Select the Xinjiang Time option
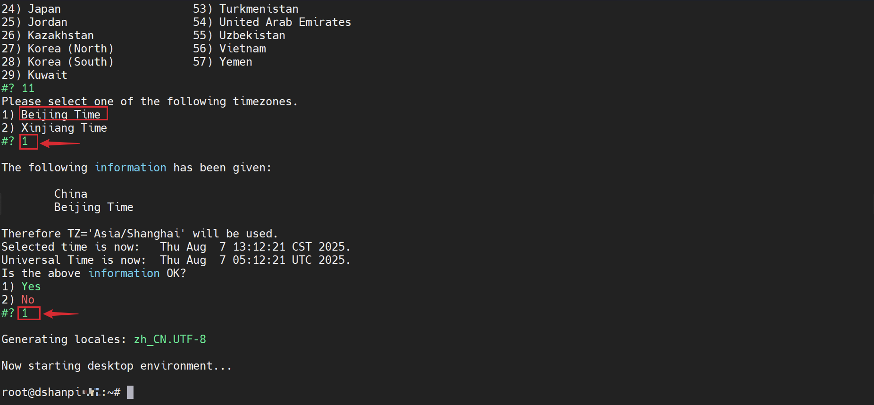Screen dimensions: 874x405 point(64,128)
